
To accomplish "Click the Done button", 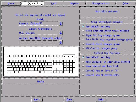I will [69, 99].
